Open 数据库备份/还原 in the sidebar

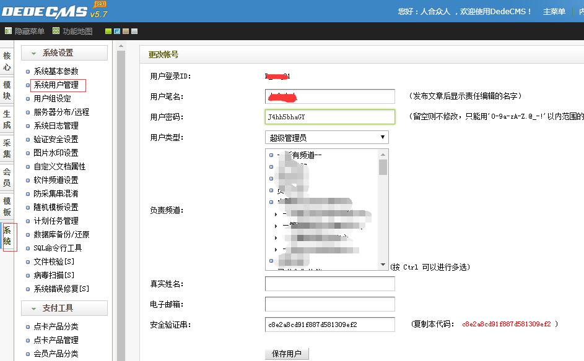pyautogui.click(x=61, y=234)
